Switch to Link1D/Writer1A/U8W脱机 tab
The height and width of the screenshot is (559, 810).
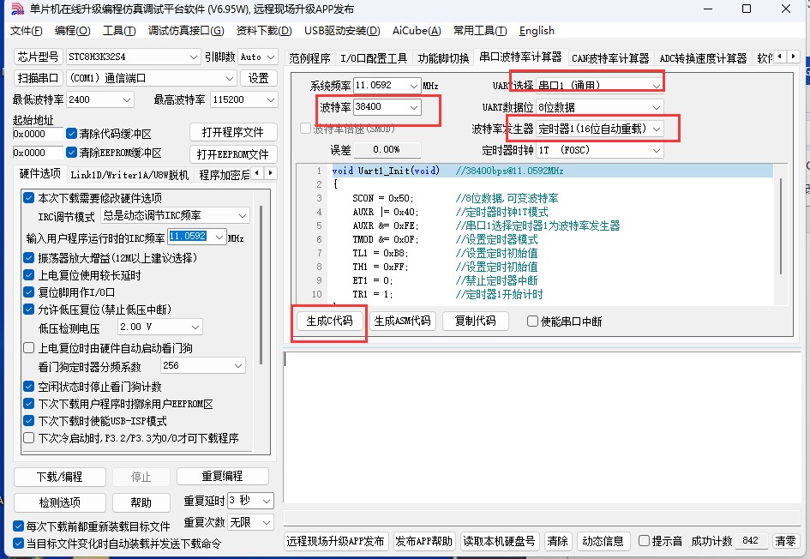129,175
